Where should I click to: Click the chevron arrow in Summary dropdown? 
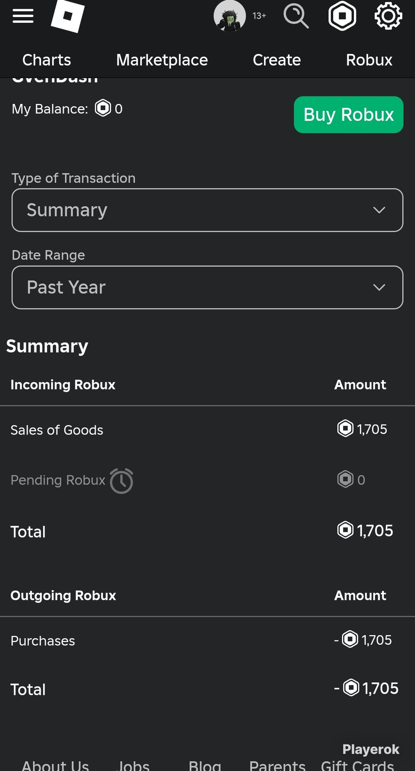pyautogui.click(x=379, y=210)
